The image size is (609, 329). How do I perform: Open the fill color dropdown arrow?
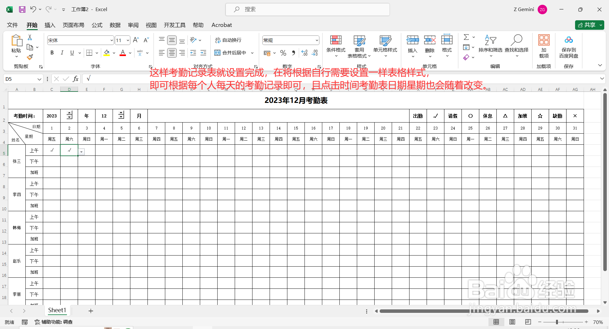pos(114,53)
